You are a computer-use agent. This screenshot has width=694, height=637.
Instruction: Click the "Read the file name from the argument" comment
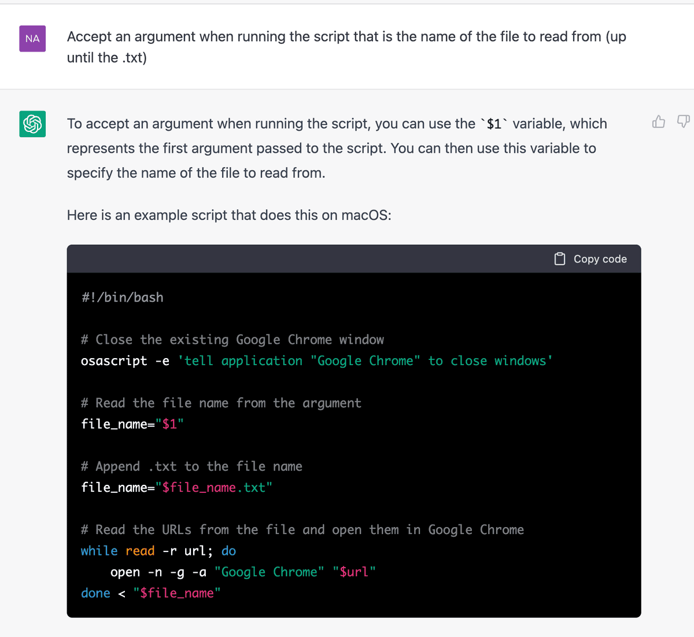pos(221,403)
